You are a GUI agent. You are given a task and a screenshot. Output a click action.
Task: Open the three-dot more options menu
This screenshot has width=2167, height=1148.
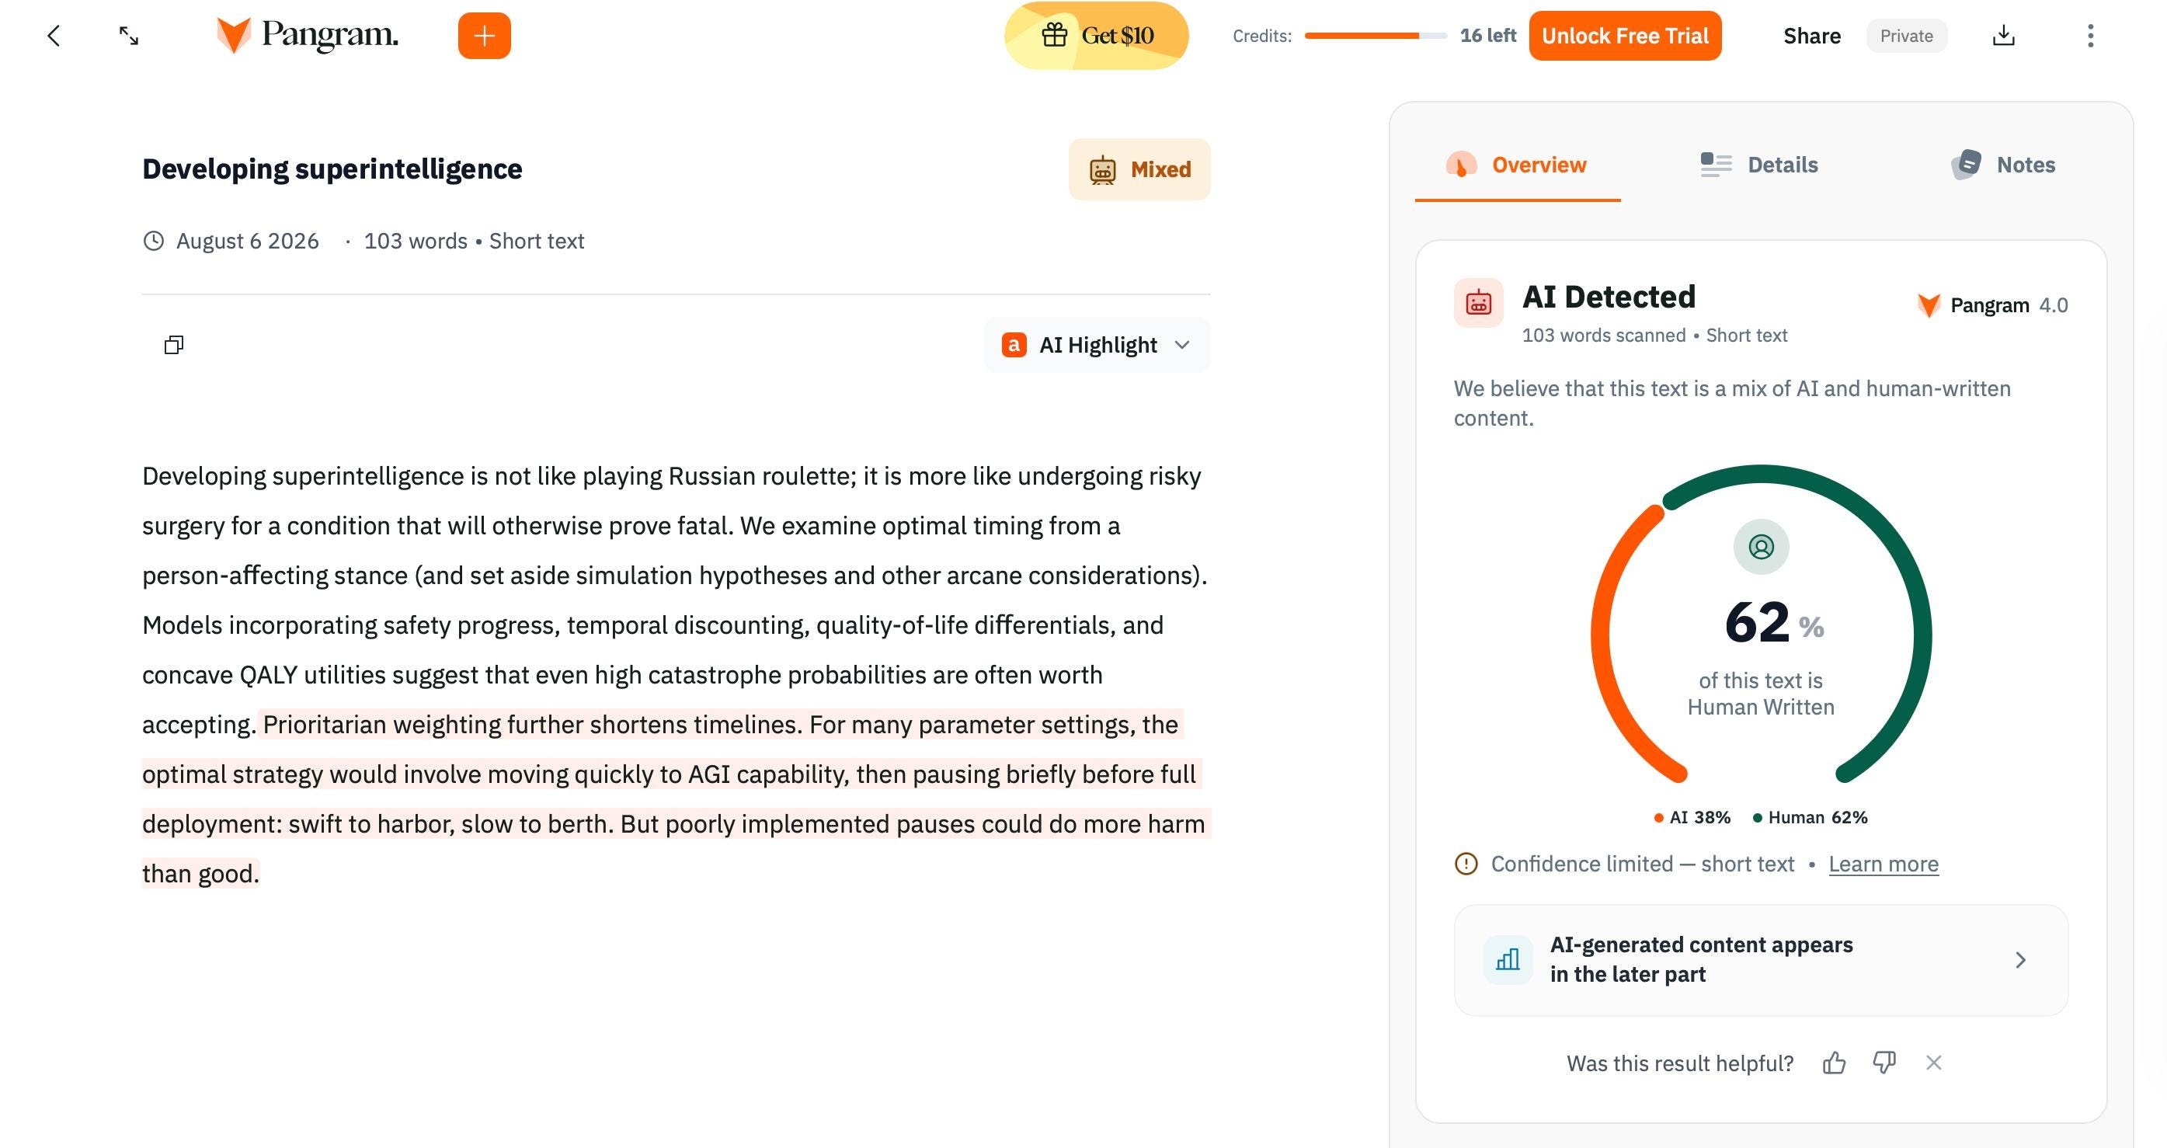[x=2090, y=35]
